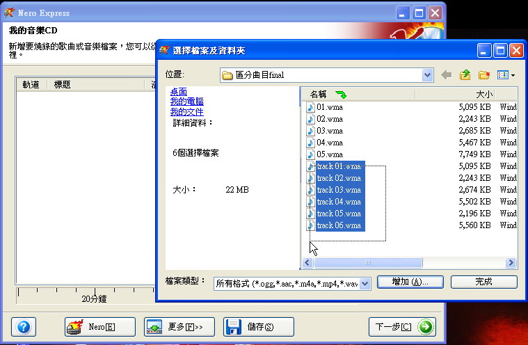
Task: Select the 03.wma audio file
Action: point(329,131)
